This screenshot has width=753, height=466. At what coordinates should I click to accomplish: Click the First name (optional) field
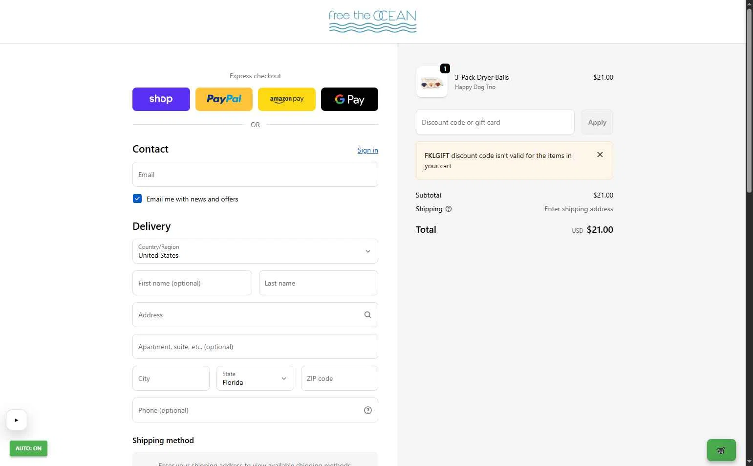click(192, 283)
